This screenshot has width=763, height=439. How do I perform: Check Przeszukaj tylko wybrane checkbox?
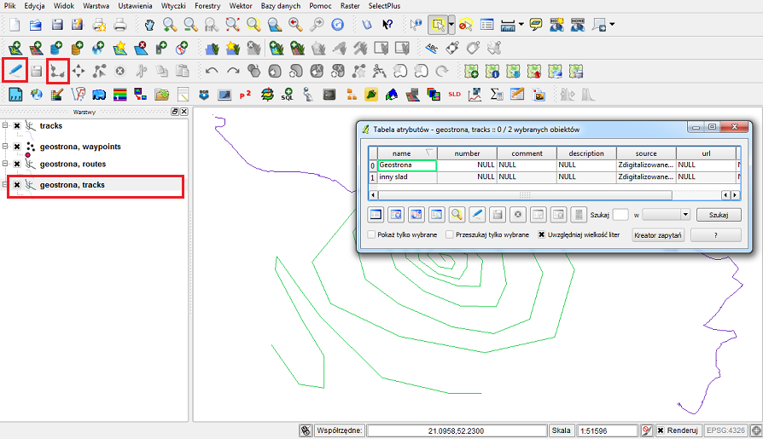[x=450, y=234]
